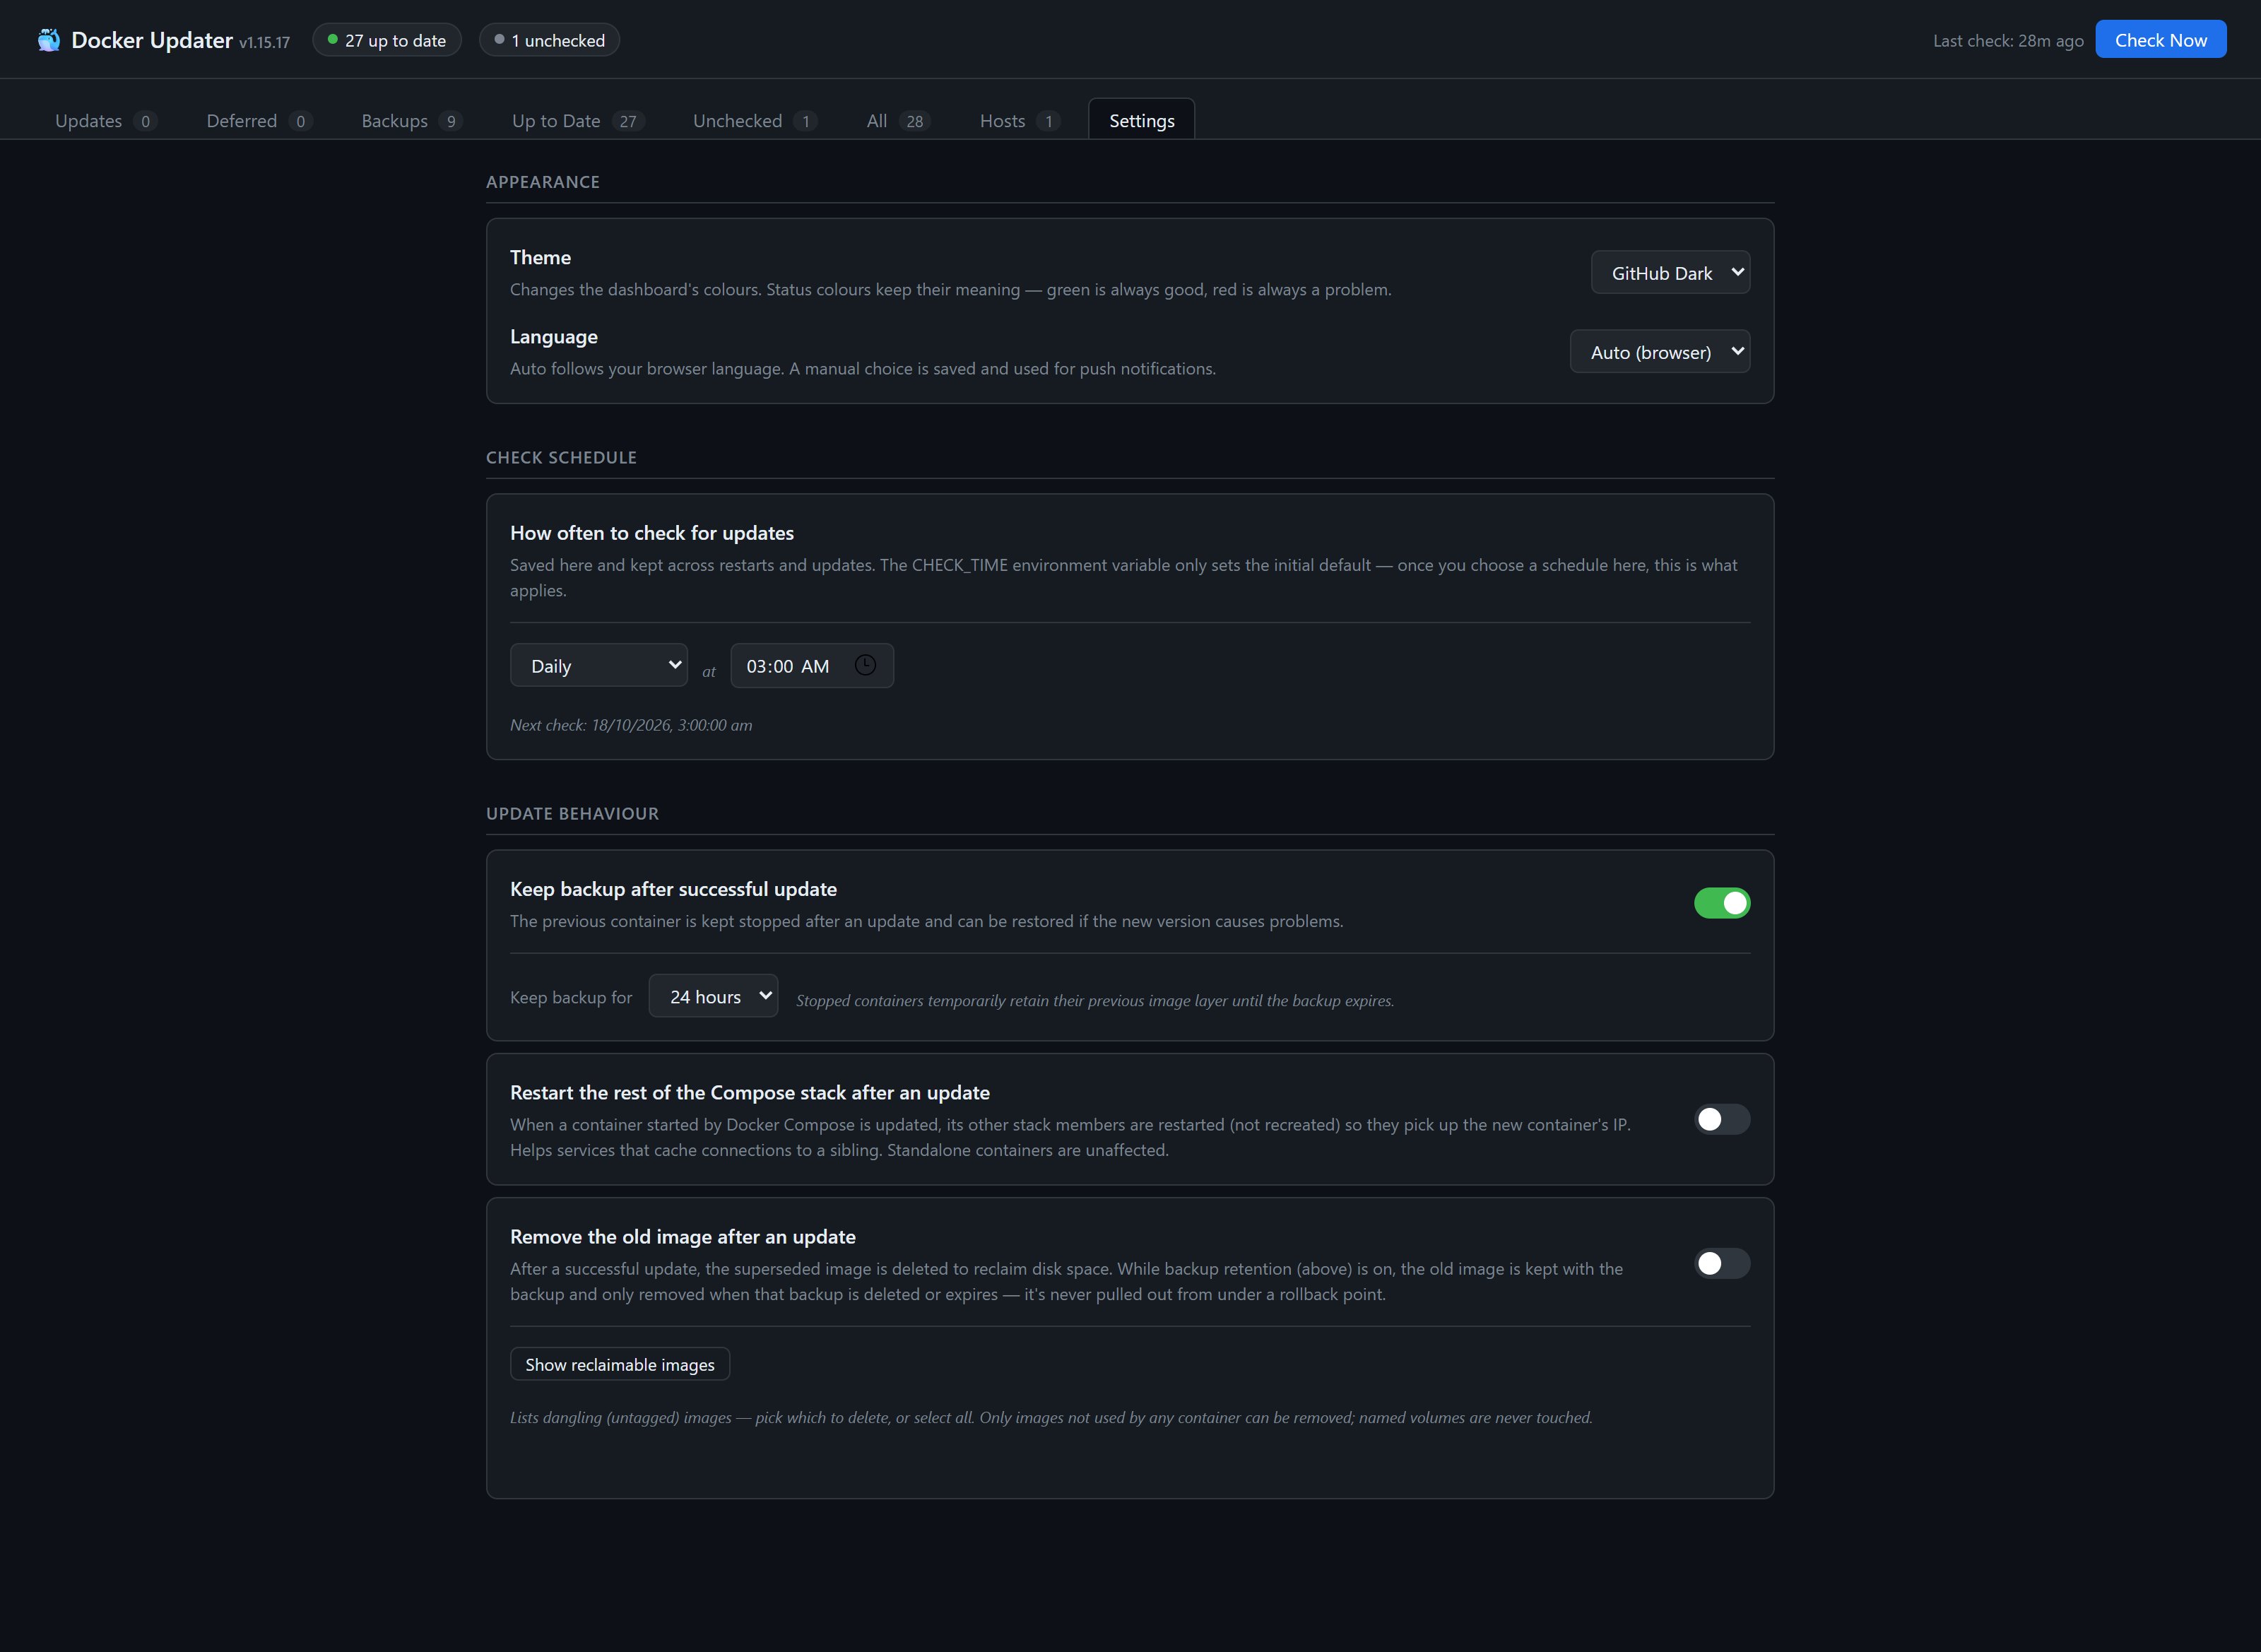2261x1652 pixels.
Task: Click the CHECK SCHEDULE section heading
Action: [561, 457]
